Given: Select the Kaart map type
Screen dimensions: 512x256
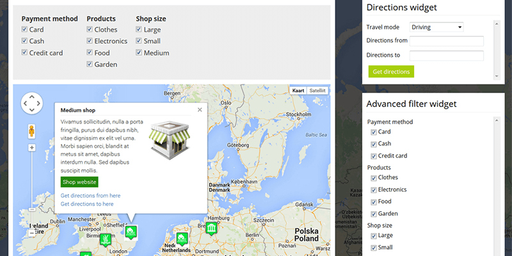Looking at the screenshot, I should tap(298, 90).
